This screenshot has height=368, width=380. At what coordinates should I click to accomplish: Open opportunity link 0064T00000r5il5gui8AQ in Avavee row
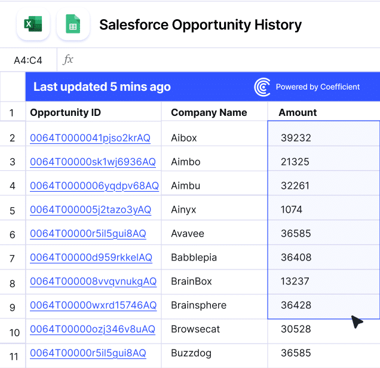(x=88, y=234)
